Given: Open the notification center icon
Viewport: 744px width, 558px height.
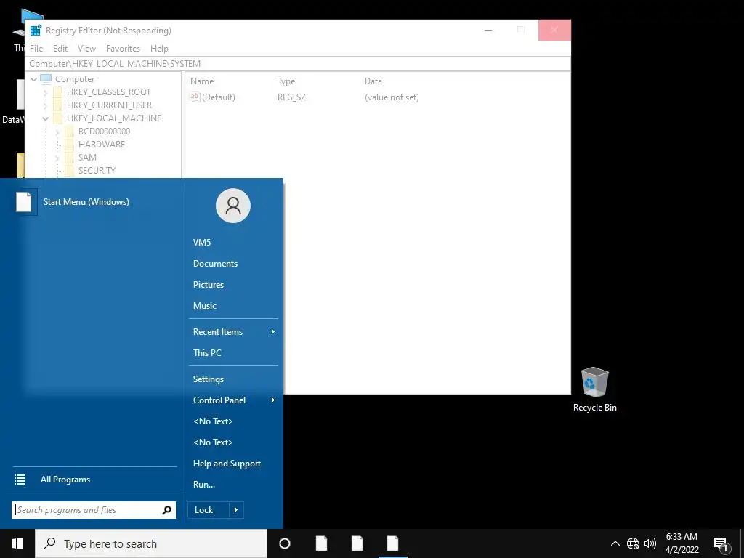Looking at the screenshot, I should click(721, 544).
